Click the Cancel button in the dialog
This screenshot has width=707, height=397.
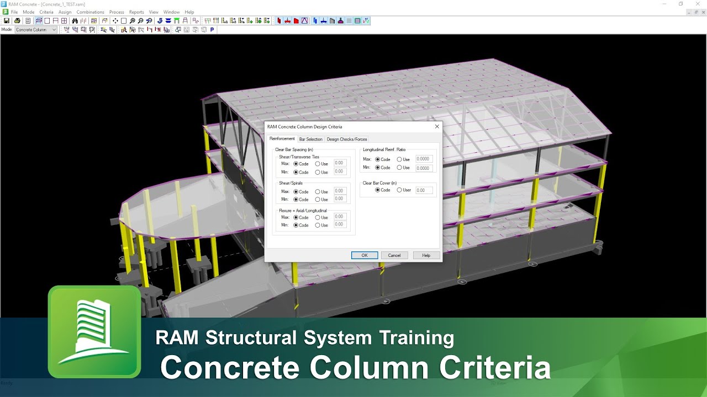point(394,255)
